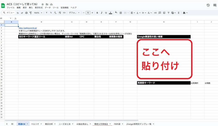Switch to the 競合分析 sheet tab
Image resolution: width=218 pixels, height=126 pixels.
click(49, 124)
